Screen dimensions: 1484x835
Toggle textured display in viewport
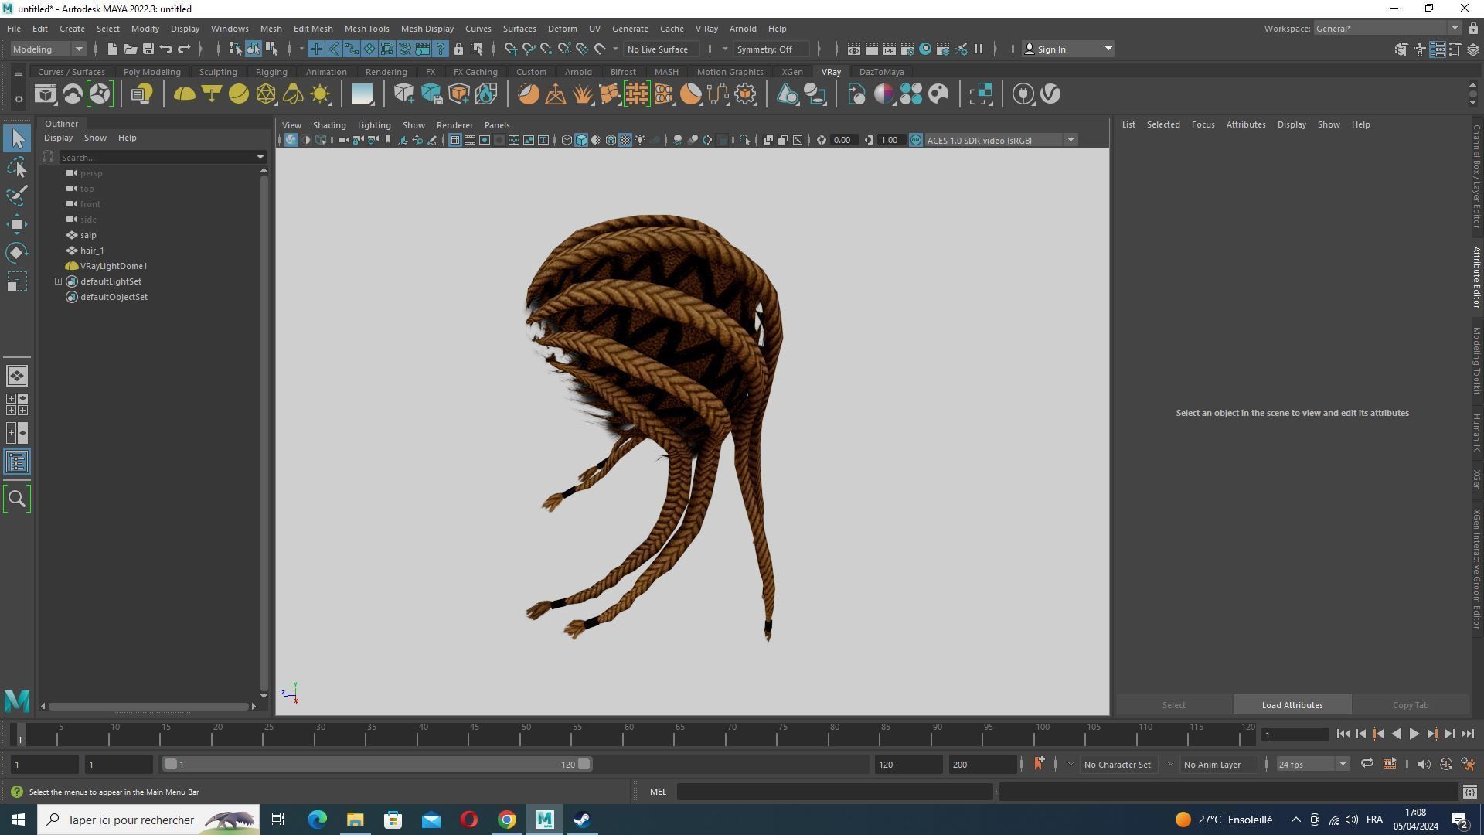pos(625,140)
